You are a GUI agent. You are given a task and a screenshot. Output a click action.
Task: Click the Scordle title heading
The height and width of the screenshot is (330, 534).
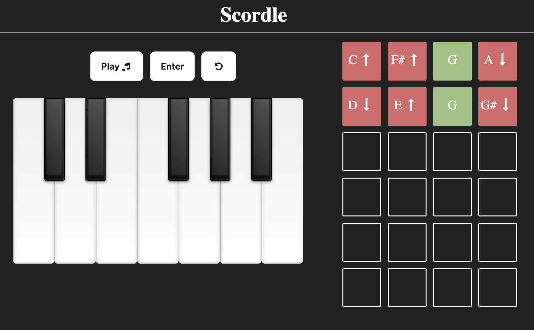(x=254, y=15)
